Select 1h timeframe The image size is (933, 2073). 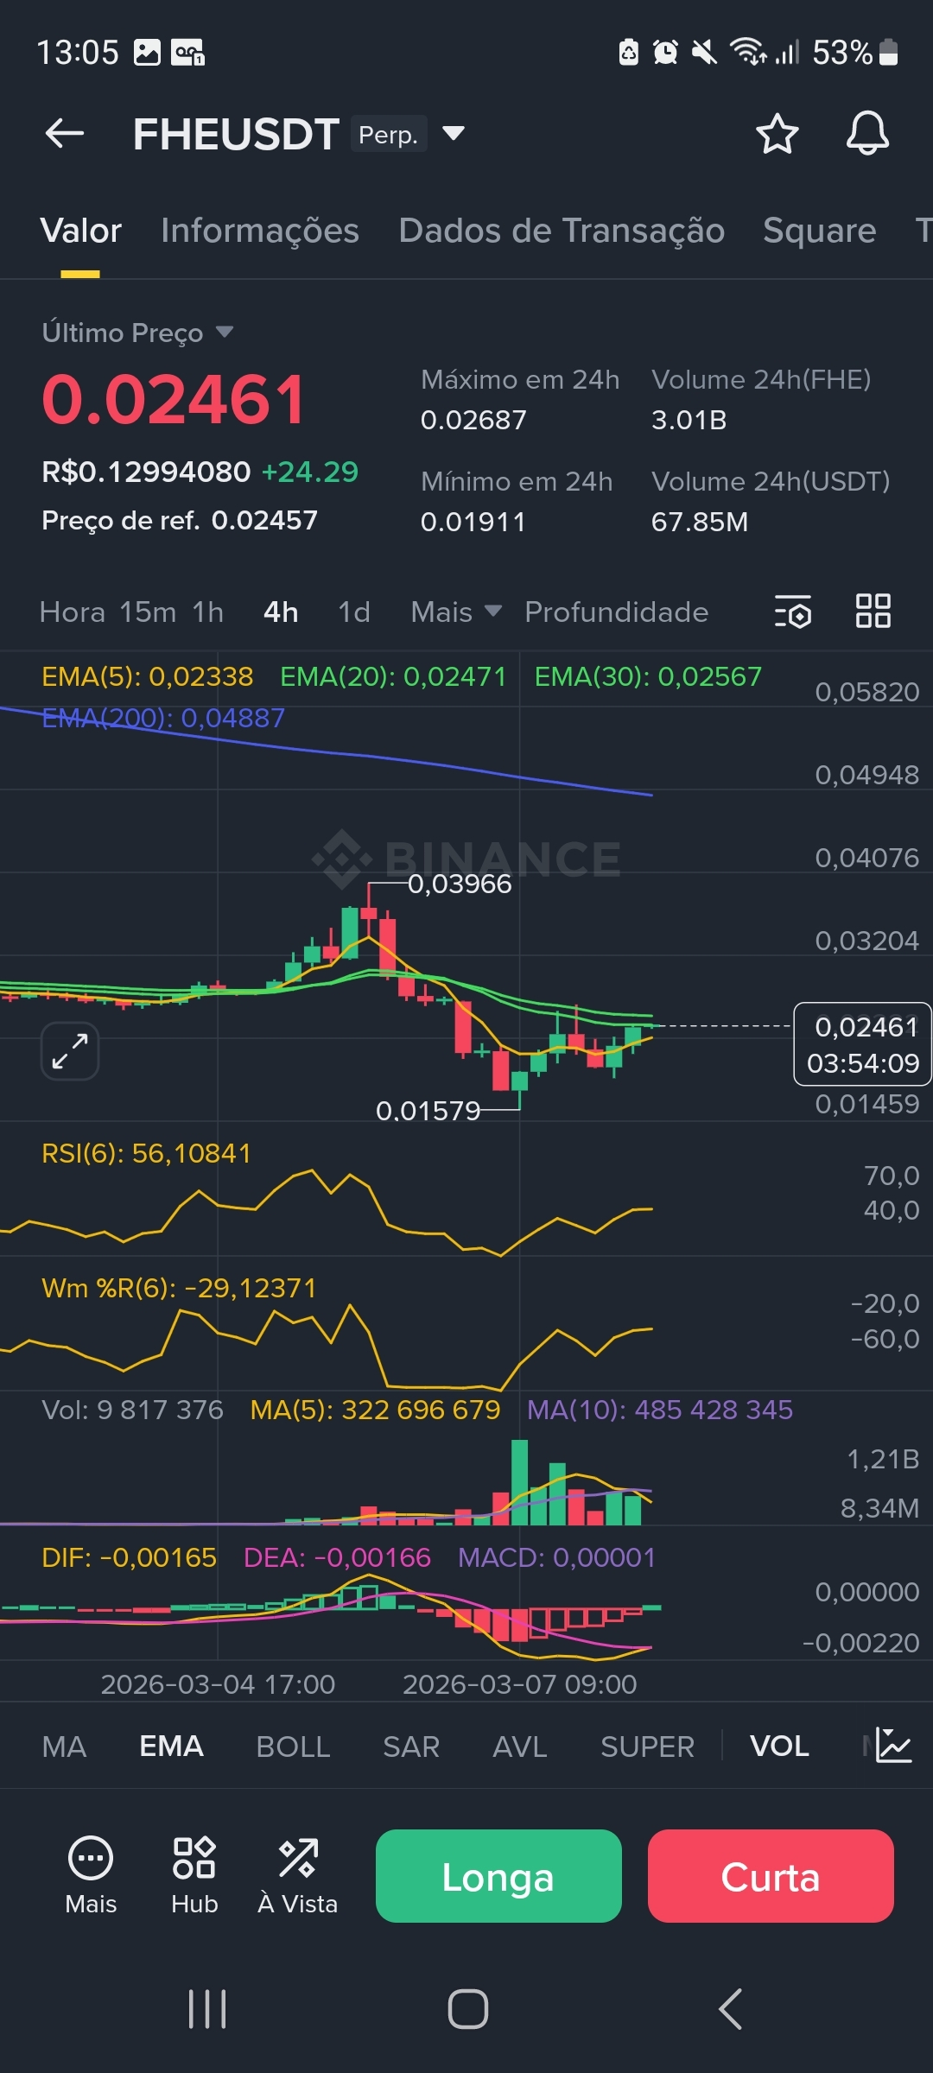[x=207, y=612]
